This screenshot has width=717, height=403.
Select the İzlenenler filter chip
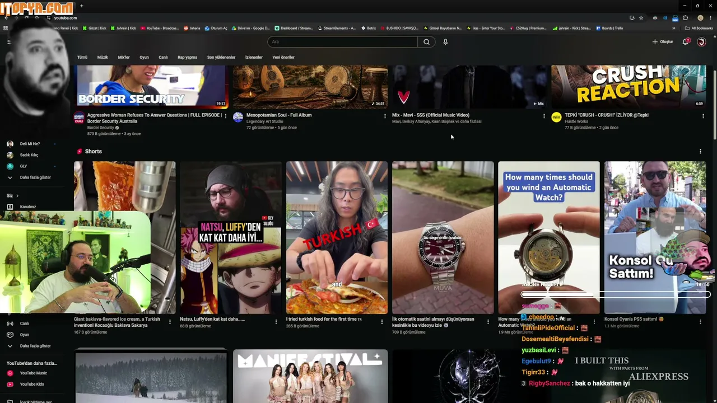tap(254, 57)
